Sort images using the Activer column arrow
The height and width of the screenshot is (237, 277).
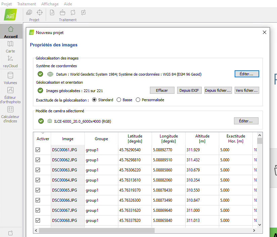(42, 133)
